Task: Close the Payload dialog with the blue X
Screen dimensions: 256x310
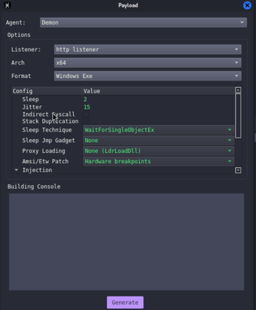Action: pyautogui.click(x=247, y=5)
